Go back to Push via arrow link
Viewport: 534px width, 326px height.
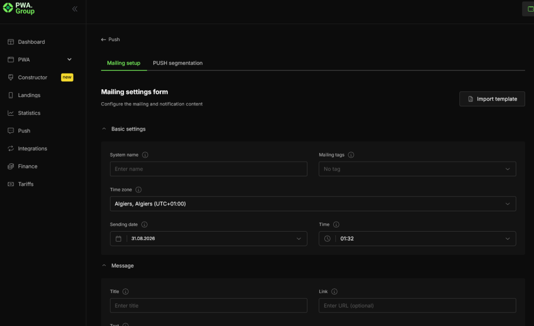click(x=111, y=40)
